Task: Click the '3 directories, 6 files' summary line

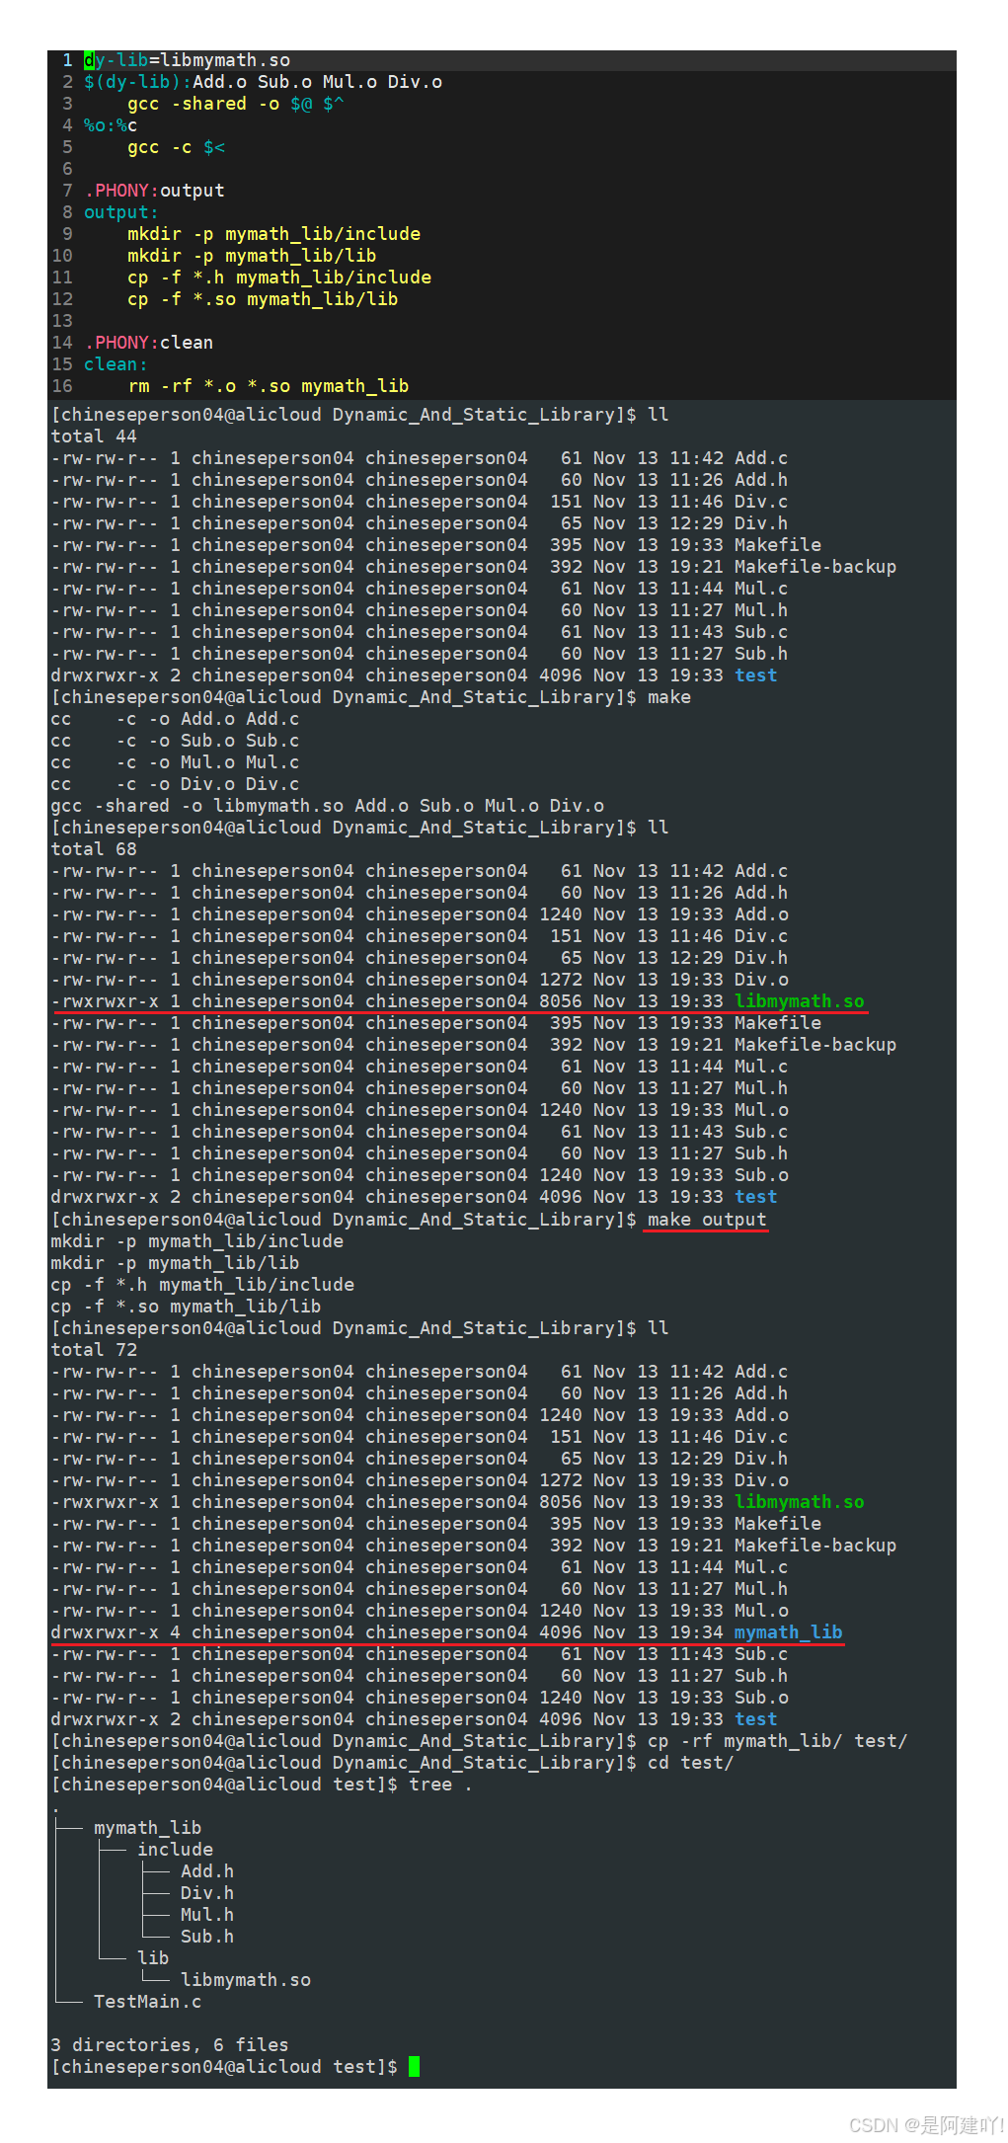Action: pos(170,2045)
